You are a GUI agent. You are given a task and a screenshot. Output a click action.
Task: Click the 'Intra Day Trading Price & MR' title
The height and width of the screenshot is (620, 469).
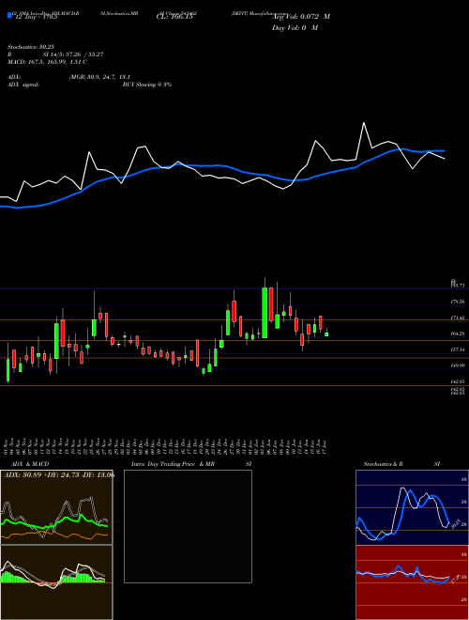(173, 464)
